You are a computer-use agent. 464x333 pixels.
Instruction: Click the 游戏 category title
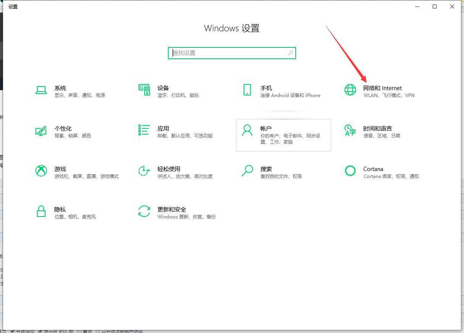click(x=60, y=169)
